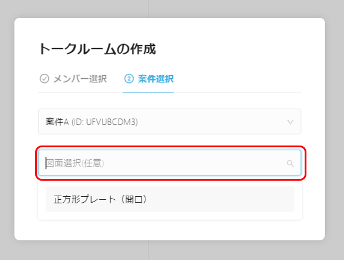Click blank white area below suggestion list
The width and height of the screenshot is (344, 260).
(169, 230)
